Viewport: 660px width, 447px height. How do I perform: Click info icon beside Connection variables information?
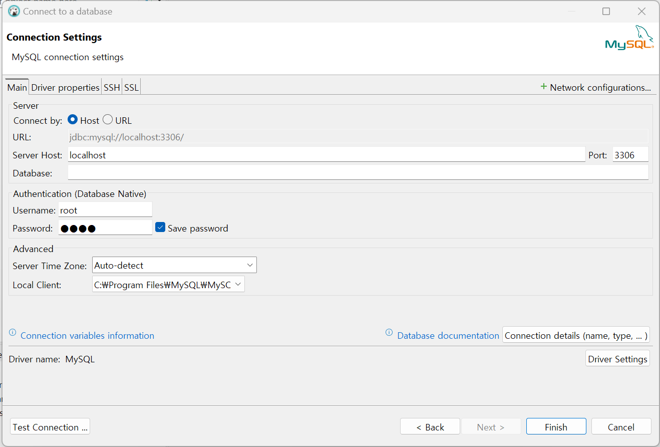click(13, 333)
